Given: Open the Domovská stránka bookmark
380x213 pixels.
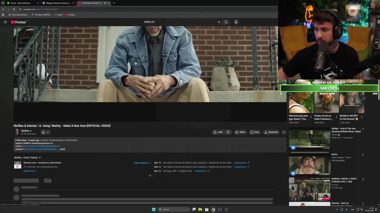Looking at the screenshot, I should click(18, 15).
